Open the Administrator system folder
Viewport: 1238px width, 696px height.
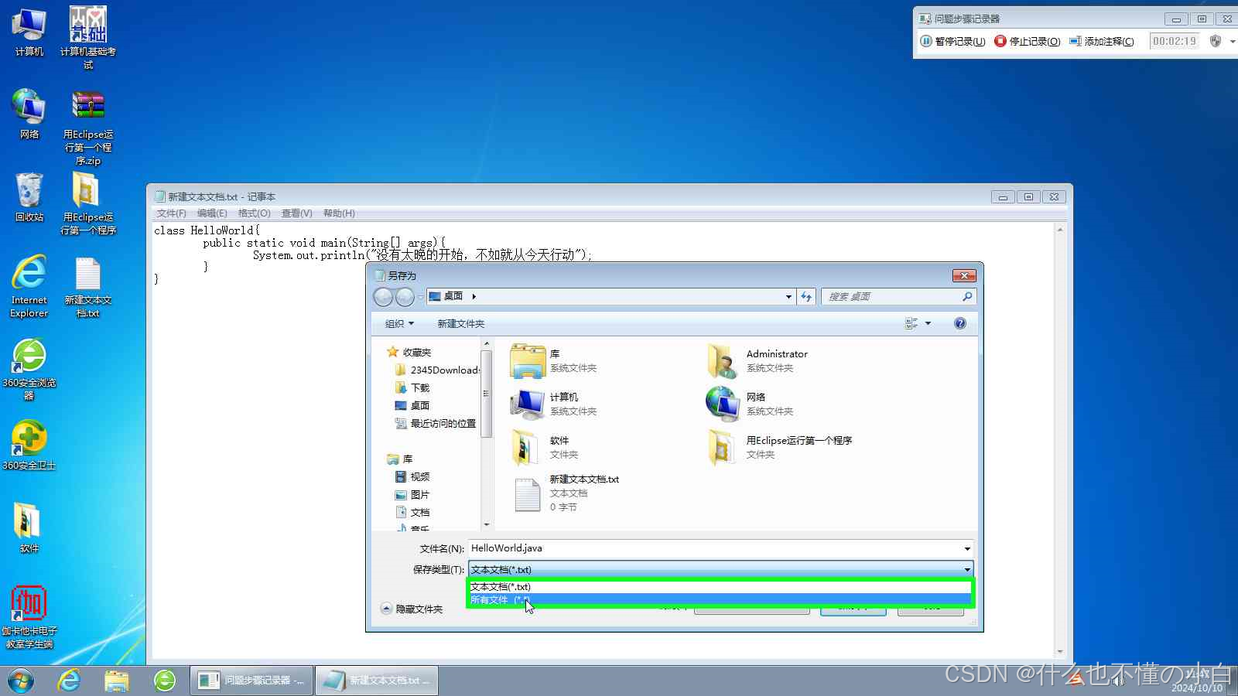(758, 360)
